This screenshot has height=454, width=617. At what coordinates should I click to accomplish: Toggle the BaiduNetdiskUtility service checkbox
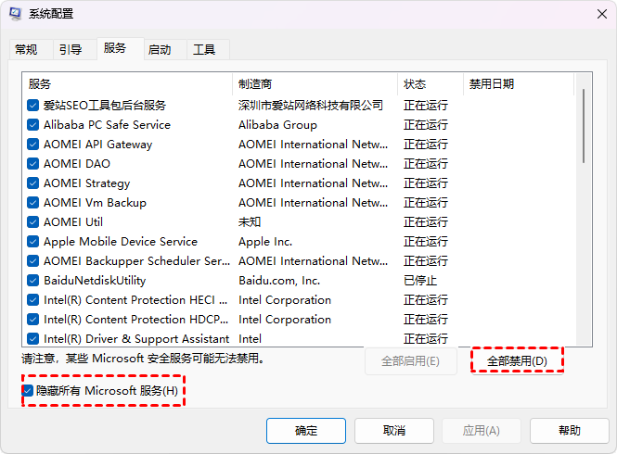point(33,281)
